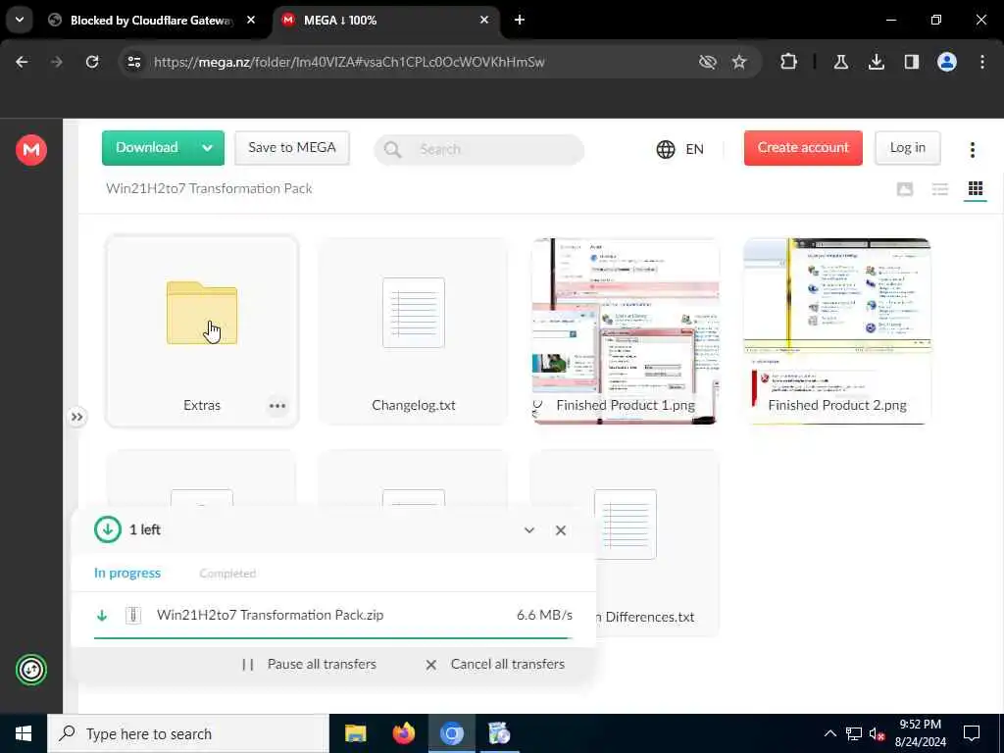The image size is (1004, 753).
Task: Click the muted volume tray icon
Action: click(x=877, y=733)
